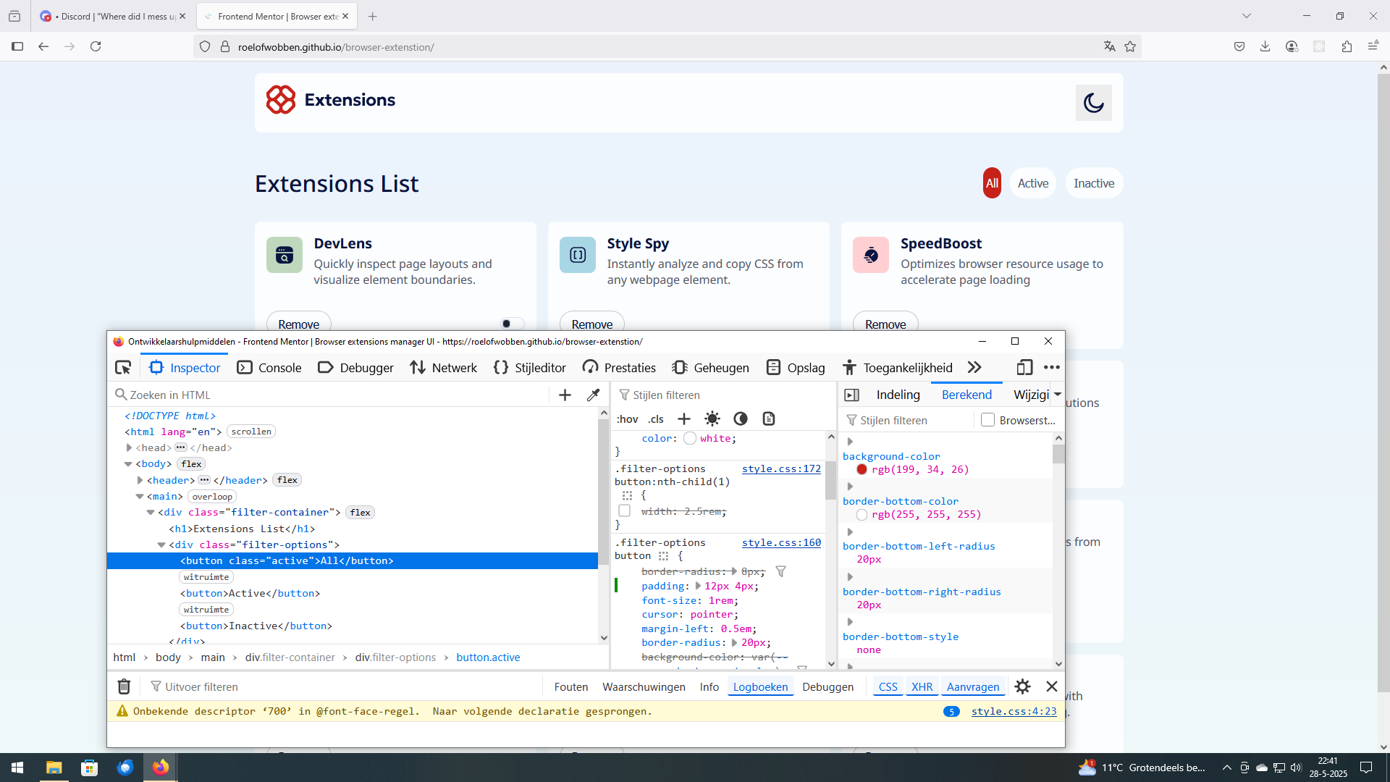This screenshot has height=782, width=1390.
Task: Click the white color swatch
Action: point(690,439)
